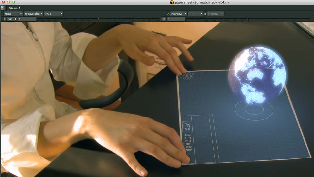The height and width of the screenshot is (177, 314).
Task: Click the gain slider
Action: tap(98, 19)
